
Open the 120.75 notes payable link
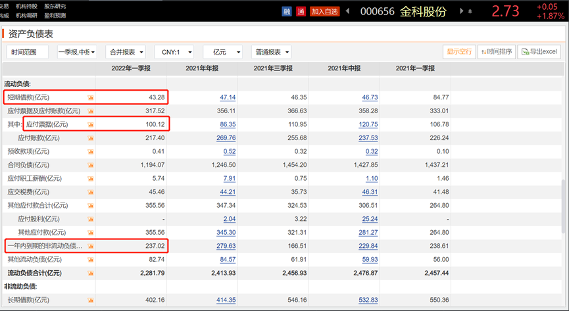[x=368, y=124]
